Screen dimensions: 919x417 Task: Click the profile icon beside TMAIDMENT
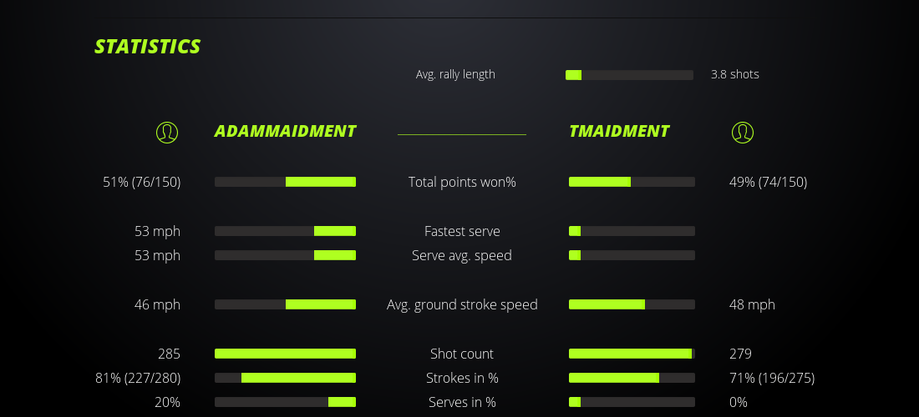point(742,132)
